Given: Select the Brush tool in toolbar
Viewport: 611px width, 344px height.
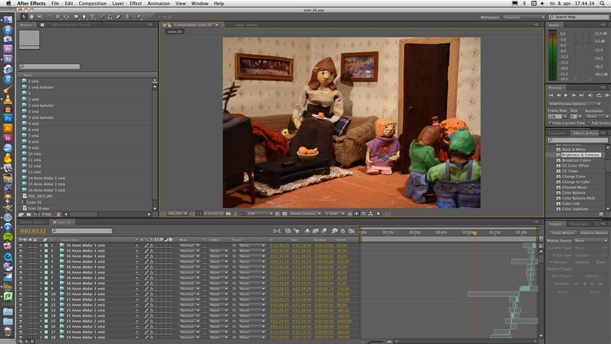Looking at the screenshot, I should point(103,17).
